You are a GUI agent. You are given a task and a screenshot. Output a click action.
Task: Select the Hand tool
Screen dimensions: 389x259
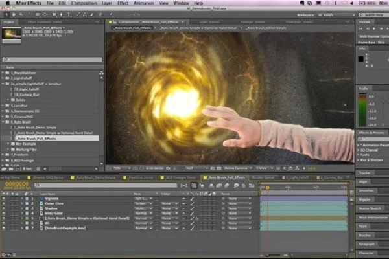pos(14,15)
